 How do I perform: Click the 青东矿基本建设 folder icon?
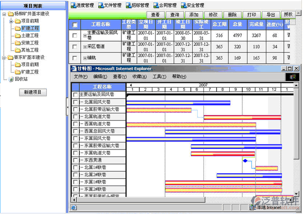[x=10, y=57]
